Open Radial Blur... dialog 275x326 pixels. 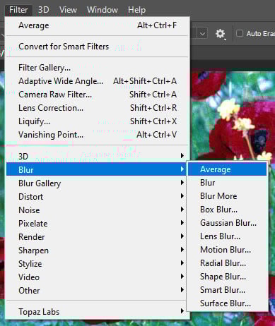coord(228,263)
